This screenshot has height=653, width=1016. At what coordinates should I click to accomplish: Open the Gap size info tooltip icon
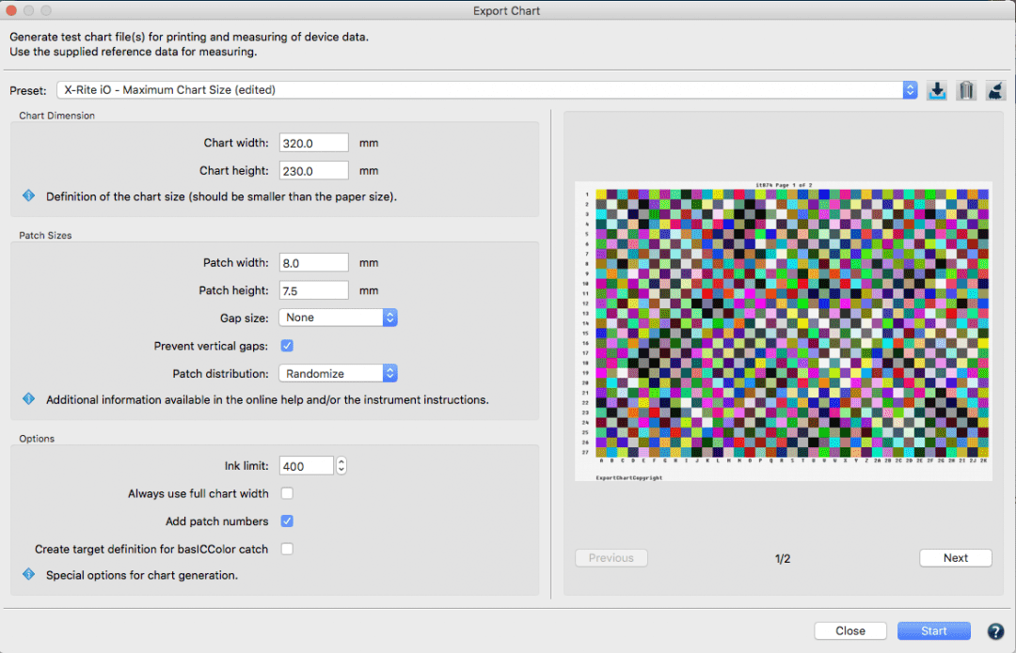click(27, 399)
